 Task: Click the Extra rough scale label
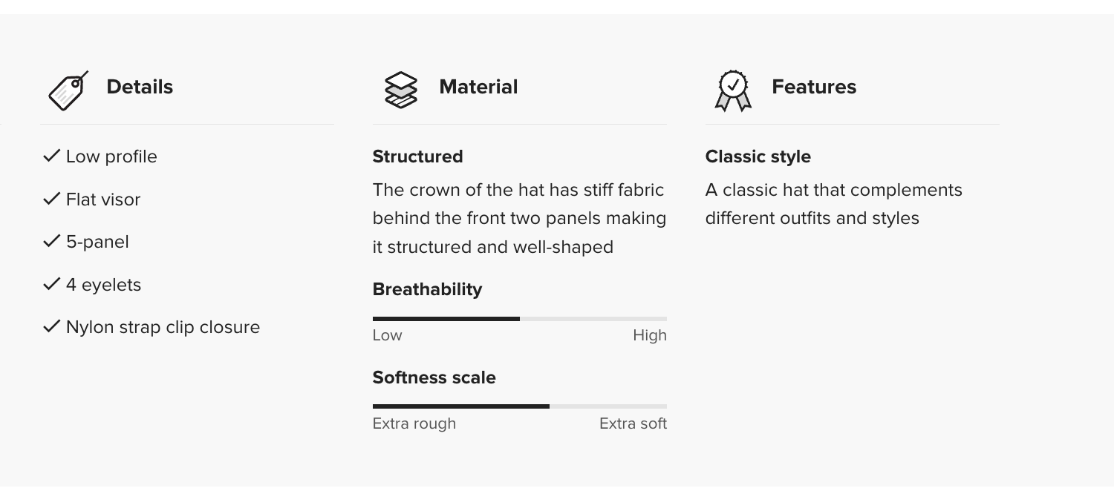tap(414, 423)
